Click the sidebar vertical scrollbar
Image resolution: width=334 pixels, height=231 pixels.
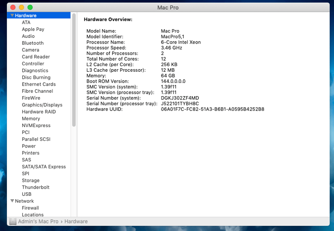click(x=74, y=70)
